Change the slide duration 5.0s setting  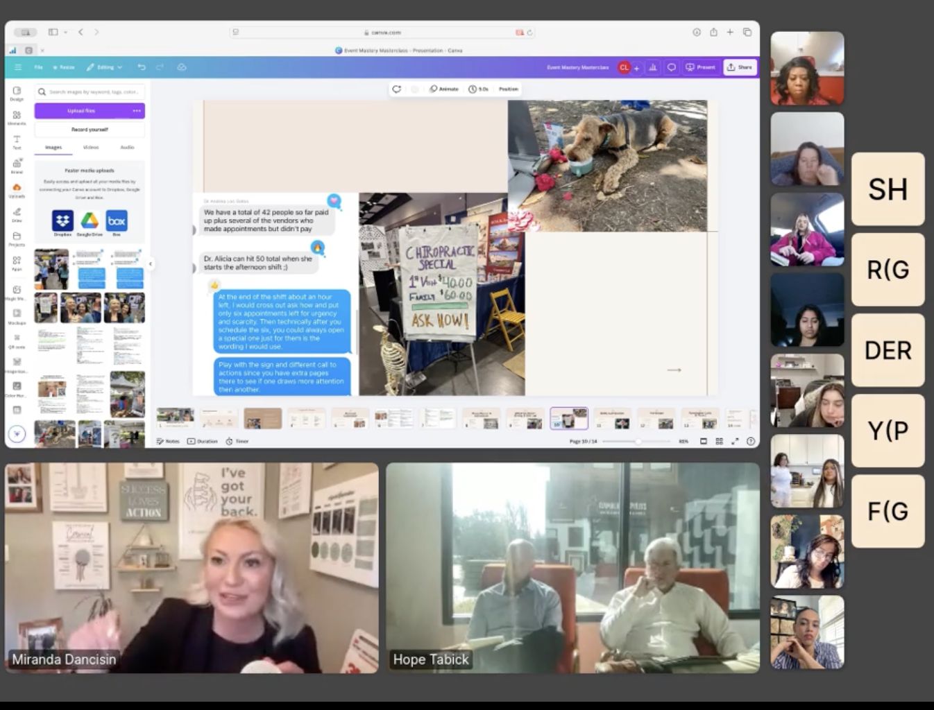click(x=479, y=89)
